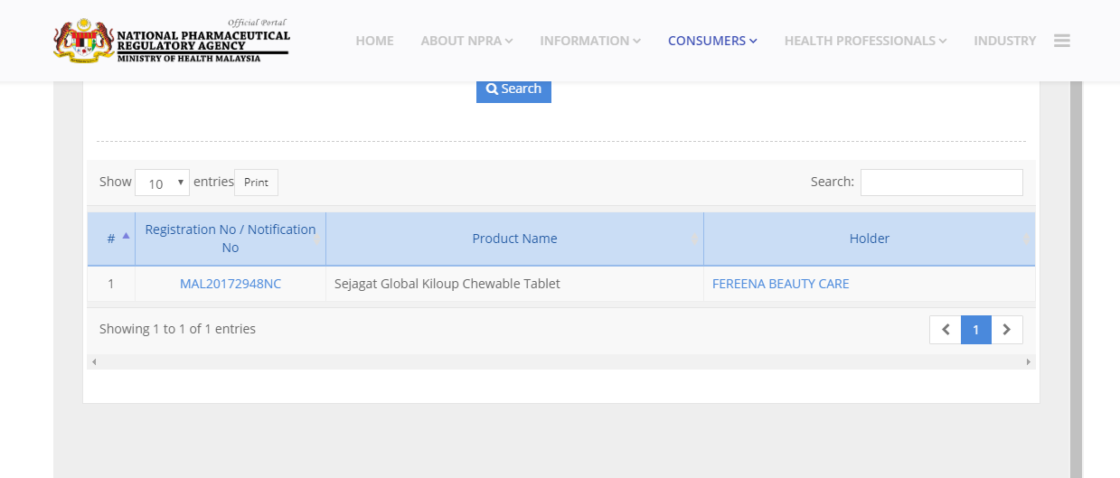Image resolution: width=1120 pixels, height=478 pixels.
Task: Expand the INFORMATION menu
Action: [590, 41]
